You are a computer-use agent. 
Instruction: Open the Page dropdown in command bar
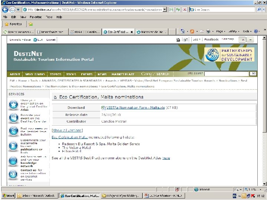221,31
